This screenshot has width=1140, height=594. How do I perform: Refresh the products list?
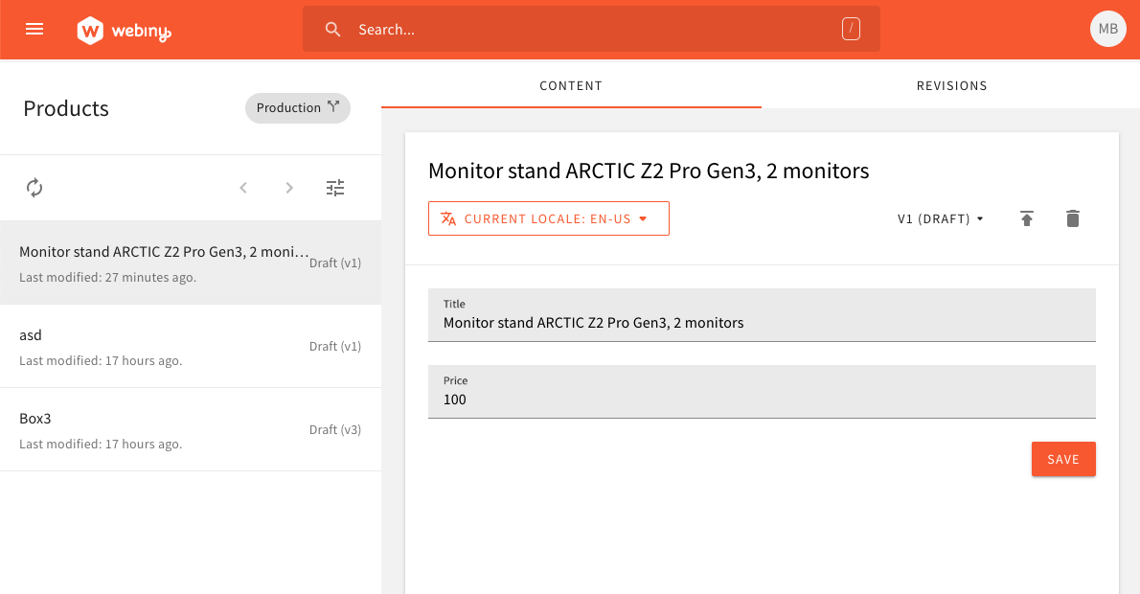click(x=34, y=188)
